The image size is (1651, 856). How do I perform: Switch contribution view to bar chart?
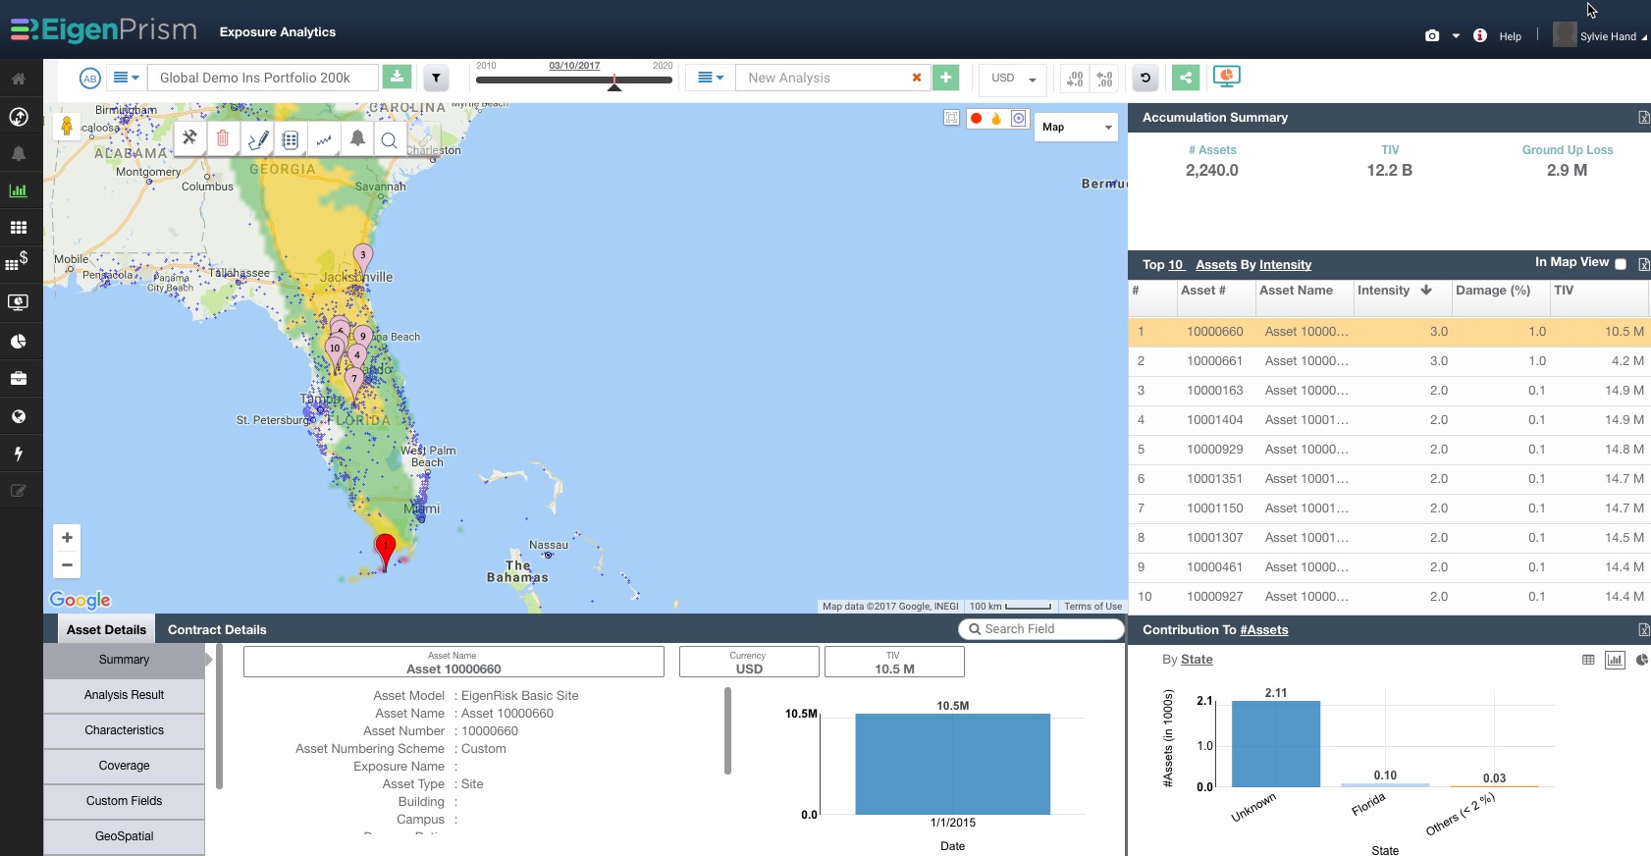coord(1615,660)
